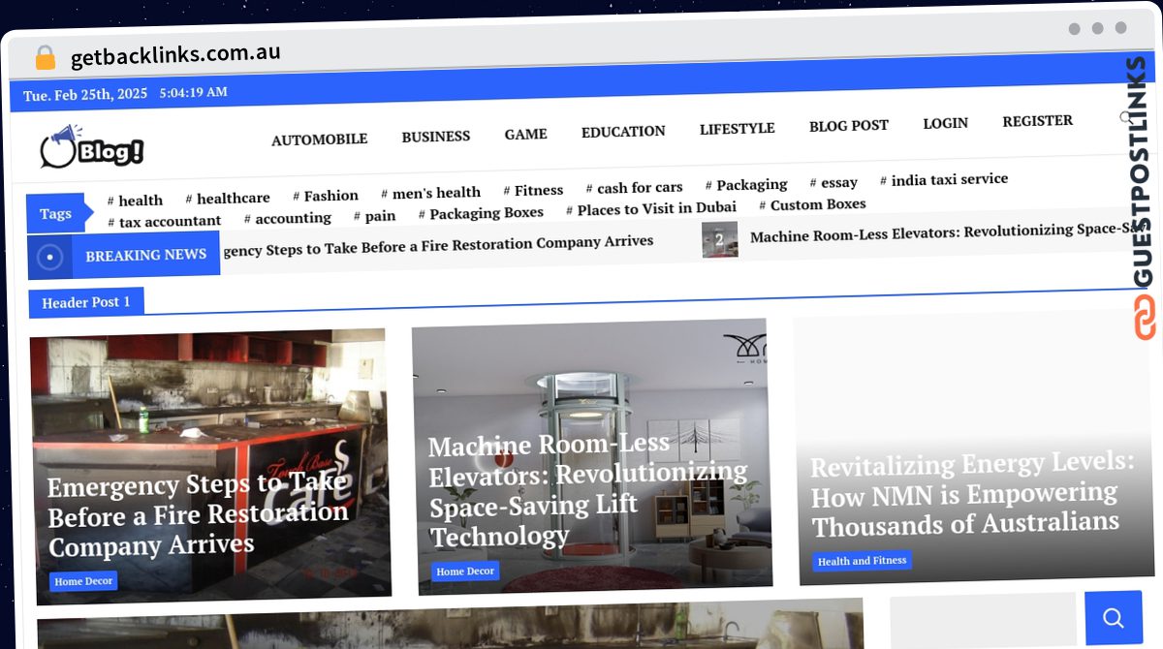Select the # Fashion tag
Viewport: 1163px width, 649px height.
tap(326, 196)
